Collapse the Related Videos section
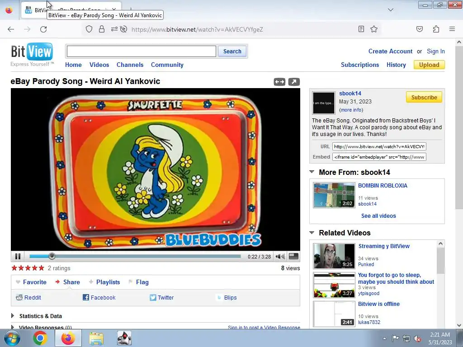Image resolution: width=463 pixels, height=347 pixels. coord(312,233)
